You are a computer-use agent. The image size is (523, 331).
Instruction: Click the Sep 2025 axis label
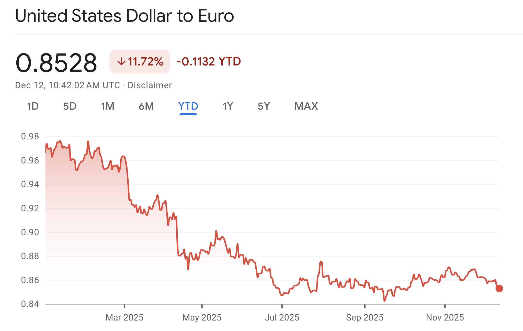pos(365,317)
